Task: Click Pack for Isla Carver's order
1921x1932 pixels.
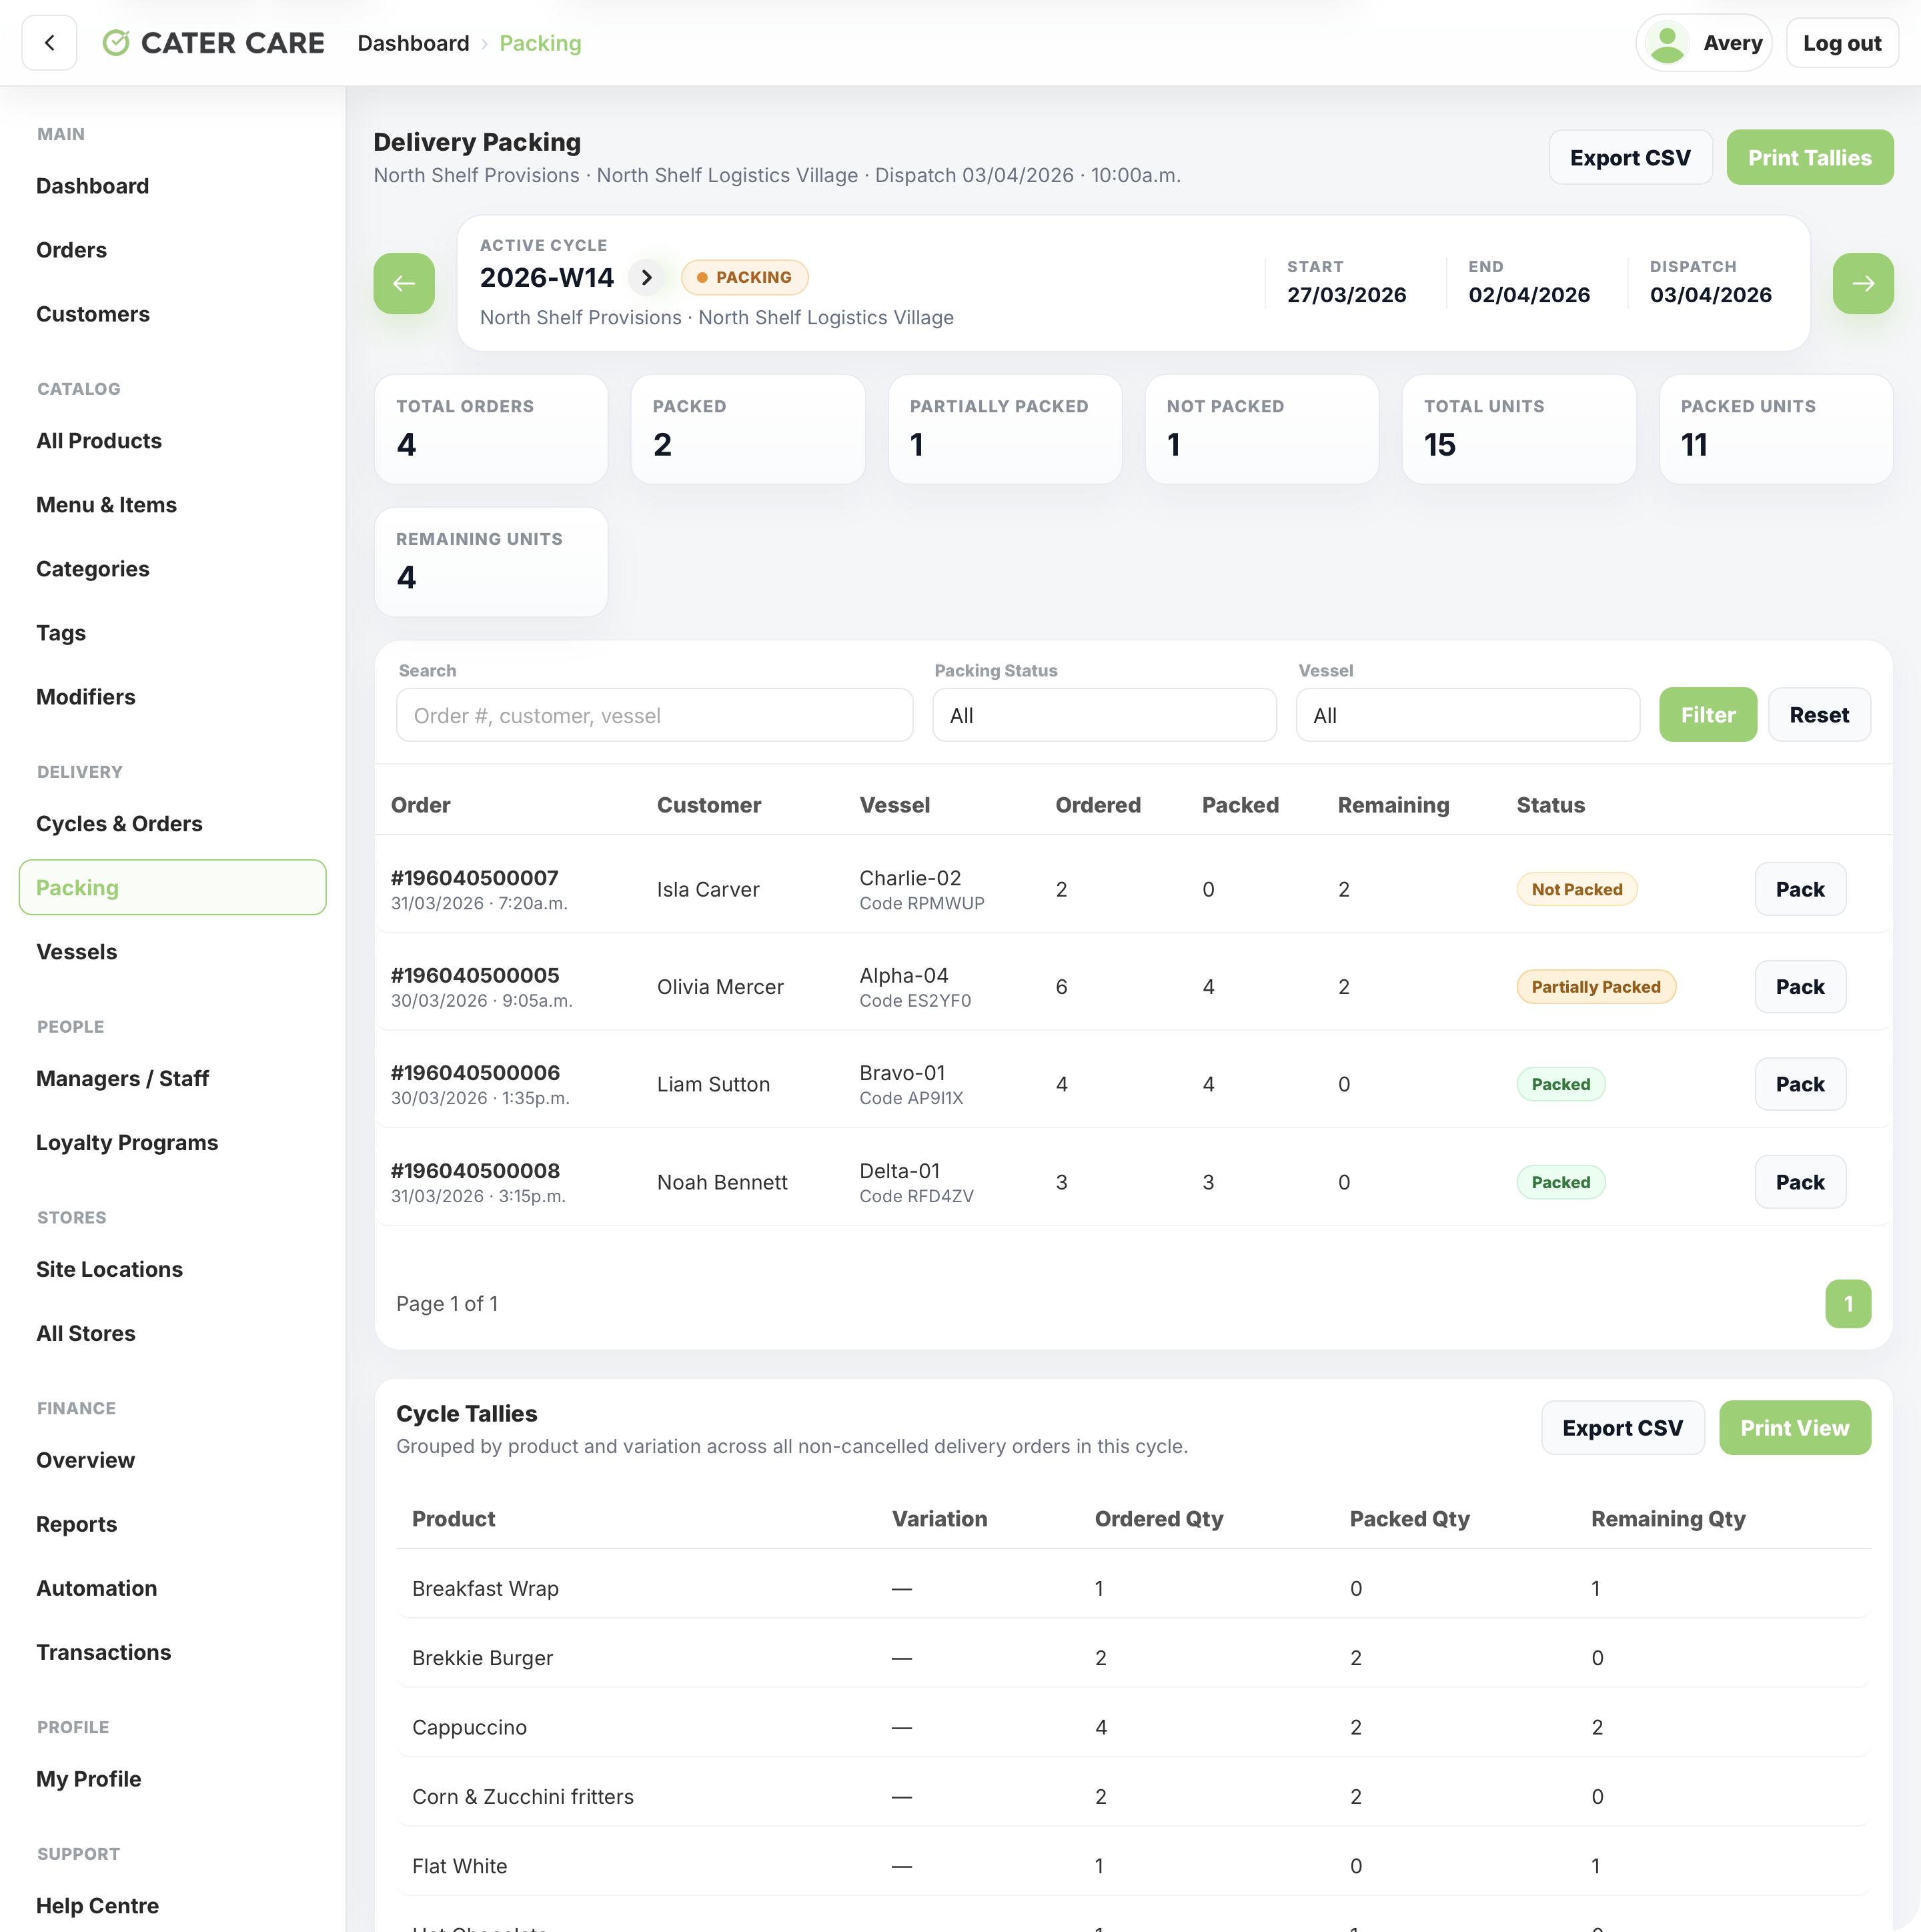Action: coord(1800,889)
